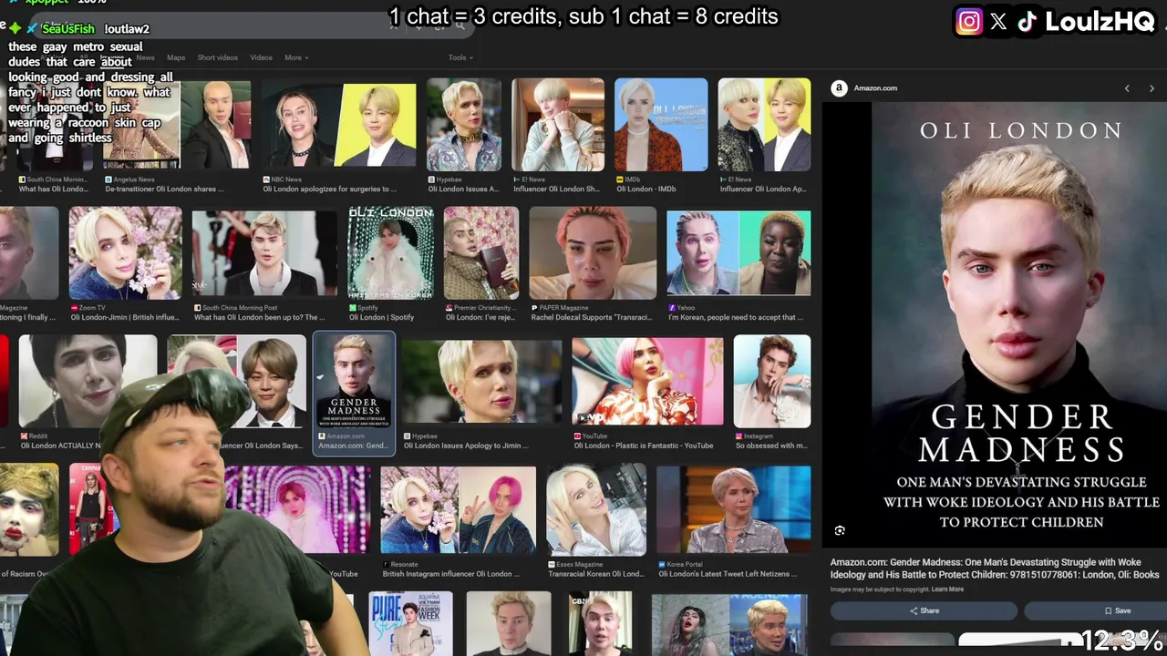Select the Yahoo 'I'm Korean' thumbnail

click(738, 254)
